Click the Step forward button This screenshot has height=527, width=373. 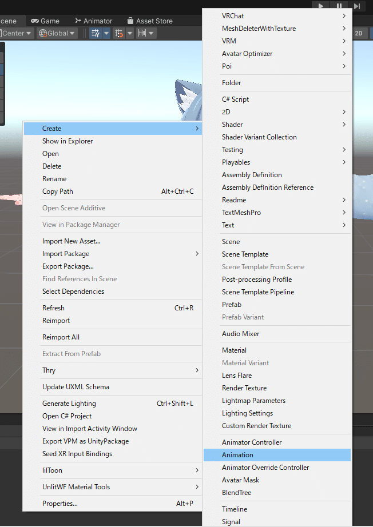pos(357,6)
